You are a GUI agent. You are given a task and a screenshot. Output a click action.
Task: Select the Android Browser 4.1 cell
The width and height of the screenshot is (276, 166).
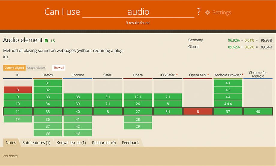[x=228, y=83]
